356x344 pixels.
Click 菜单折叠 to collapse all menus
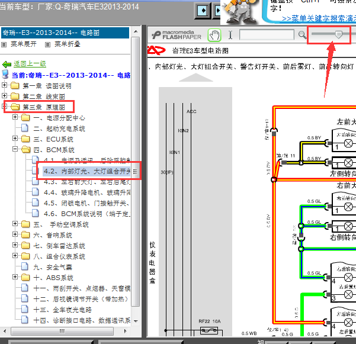point(67,44)
